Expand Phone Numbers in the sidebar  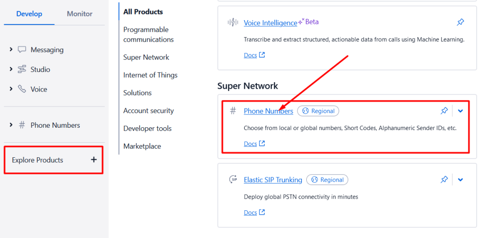pos(11,125)
